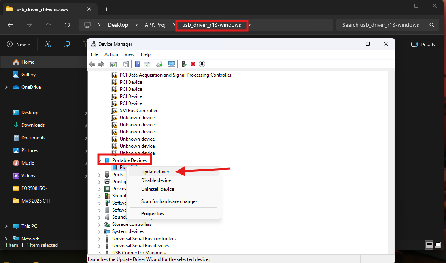The height and width of the screenshot is (263, 446).
Task: Open Downloads folder in sidebar
Action: click(x=33, y=125)
